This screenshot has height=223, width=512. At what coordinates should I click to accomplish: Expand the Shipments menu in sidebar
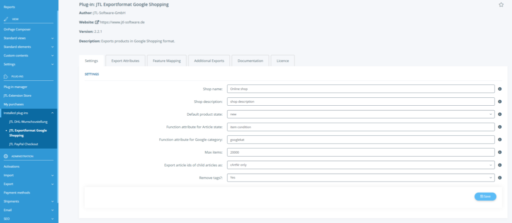coord(28,201)
